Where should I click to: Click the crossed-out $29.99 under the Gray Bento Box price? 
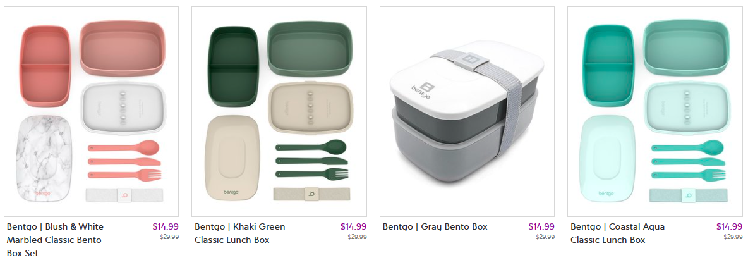point(545,237)
